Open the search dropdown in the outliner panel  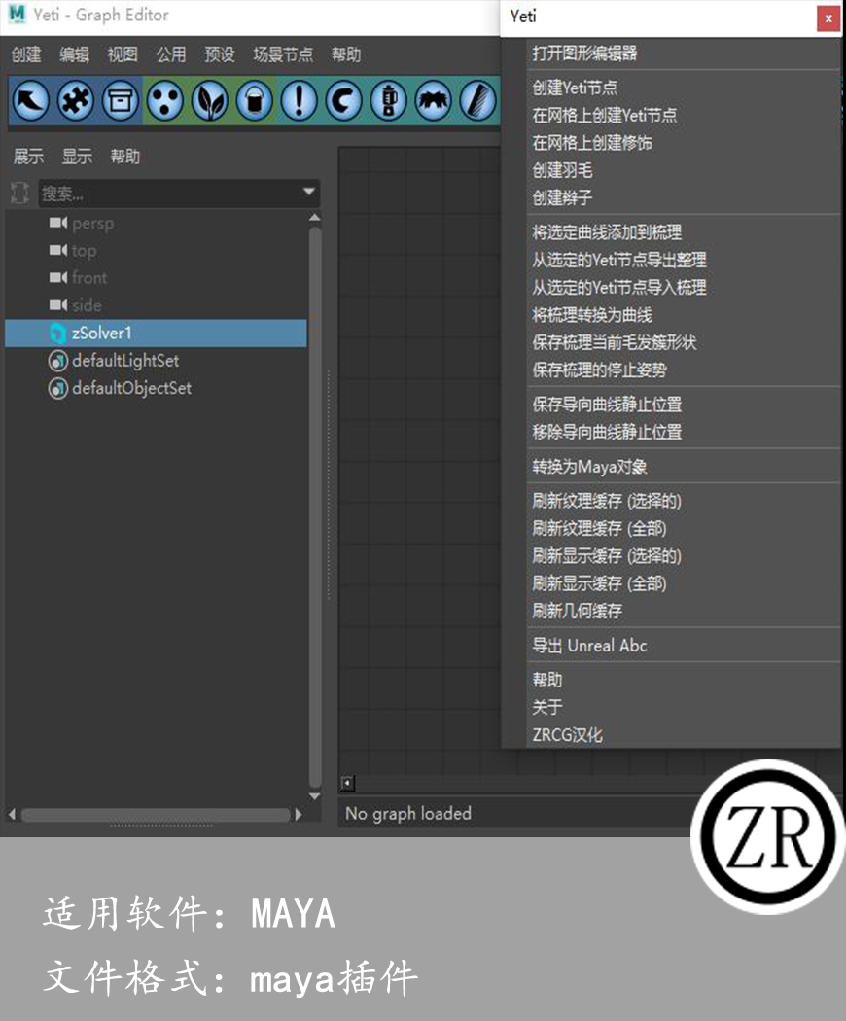click(x=309, y=192)
